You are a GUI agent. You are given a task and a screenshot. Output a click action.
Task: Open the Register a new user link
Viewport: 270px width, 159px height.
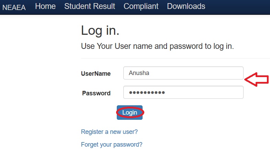109,132
